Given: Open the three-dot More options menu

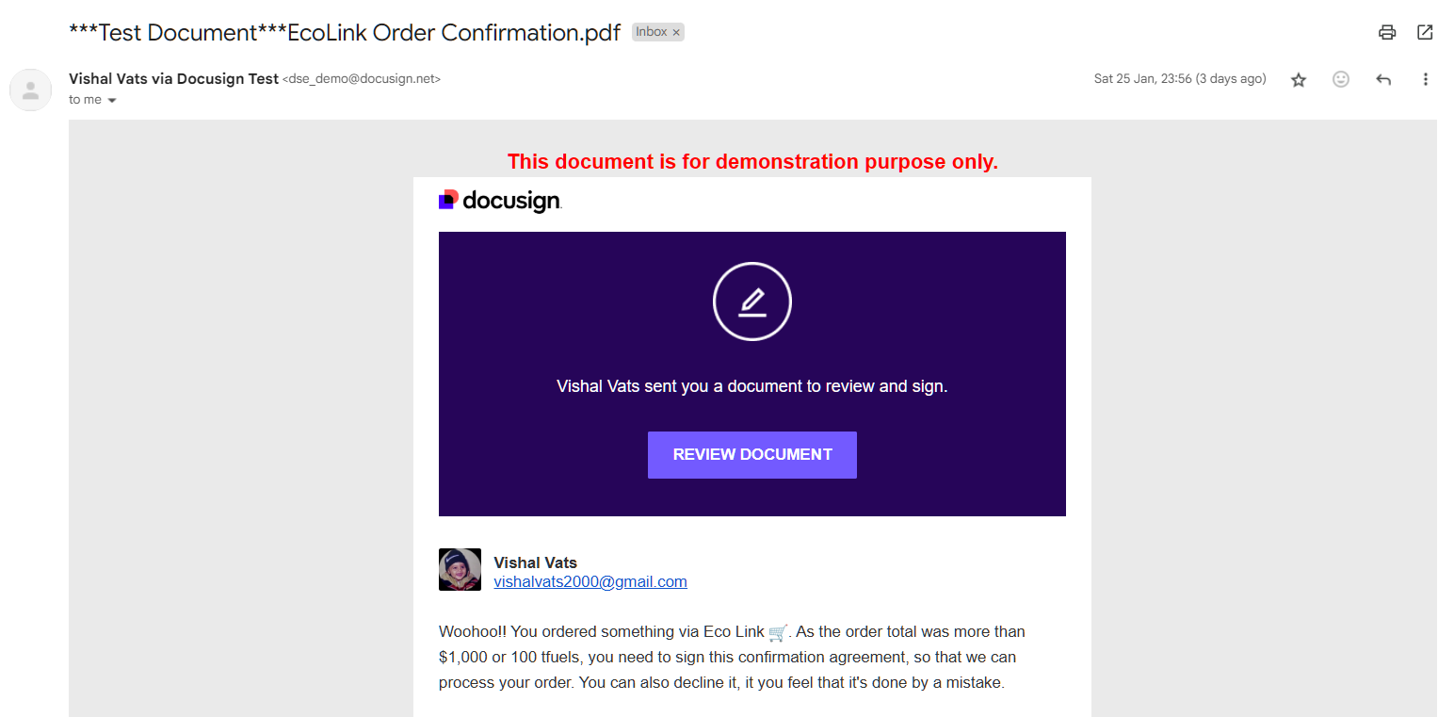Looking at the screenshot, I should pos(1425,80).
